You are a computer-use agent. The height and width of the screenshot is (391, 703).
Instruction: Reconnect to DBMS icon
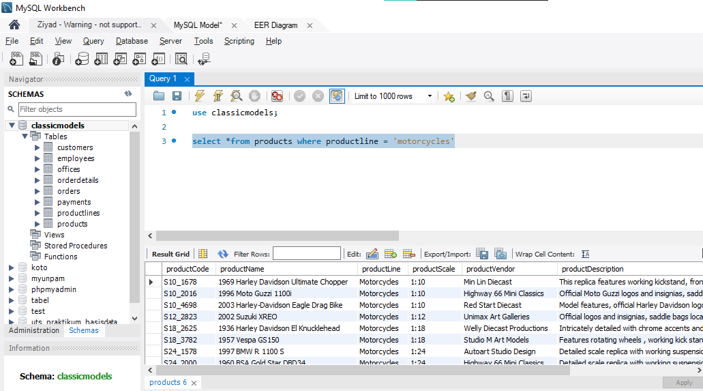(x=204, y=59)
